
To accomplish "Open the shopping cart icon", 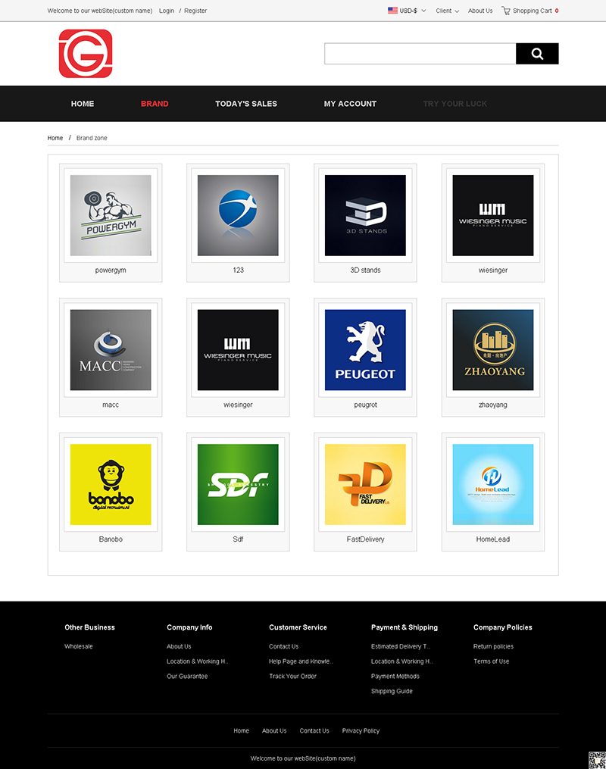I will tap(505, 11).
